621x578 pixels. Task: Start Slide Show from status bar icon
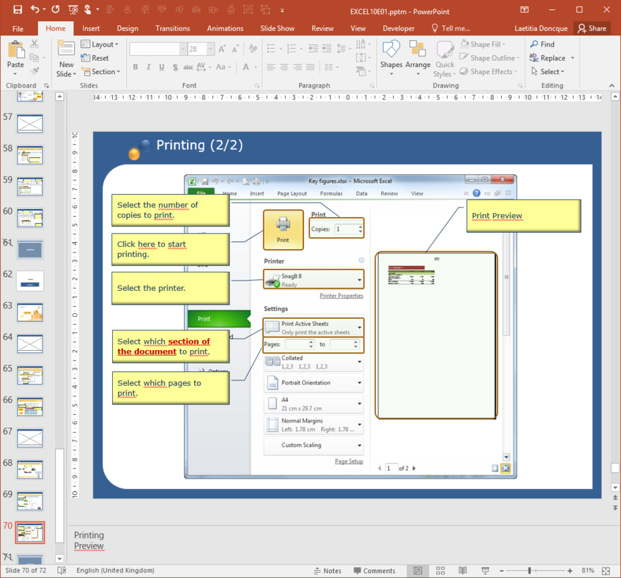pos(486,570)
